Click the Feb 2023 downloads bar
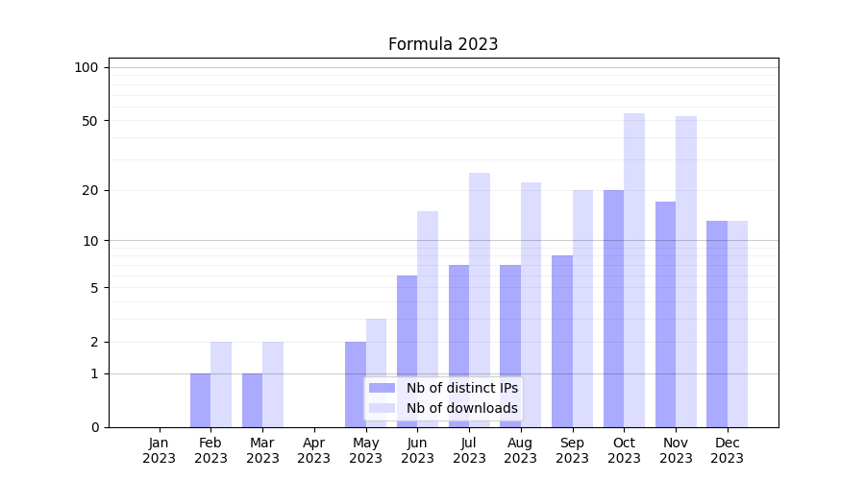Viewport: 865px width, 480px height. click(221, 384)
